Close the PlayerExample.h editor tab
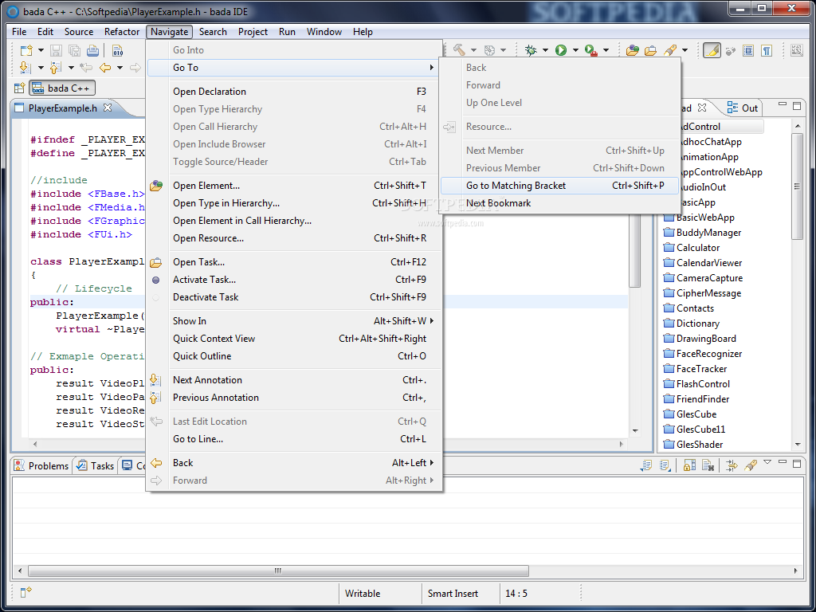The width and height of the screenshot is (816, 612). click(108, 108)
